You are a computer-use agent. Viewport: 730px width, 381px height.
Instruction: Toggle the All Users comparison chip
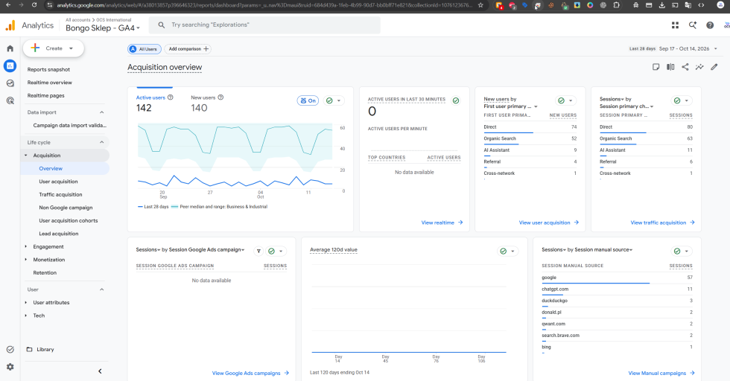click(x=145, y=49)
